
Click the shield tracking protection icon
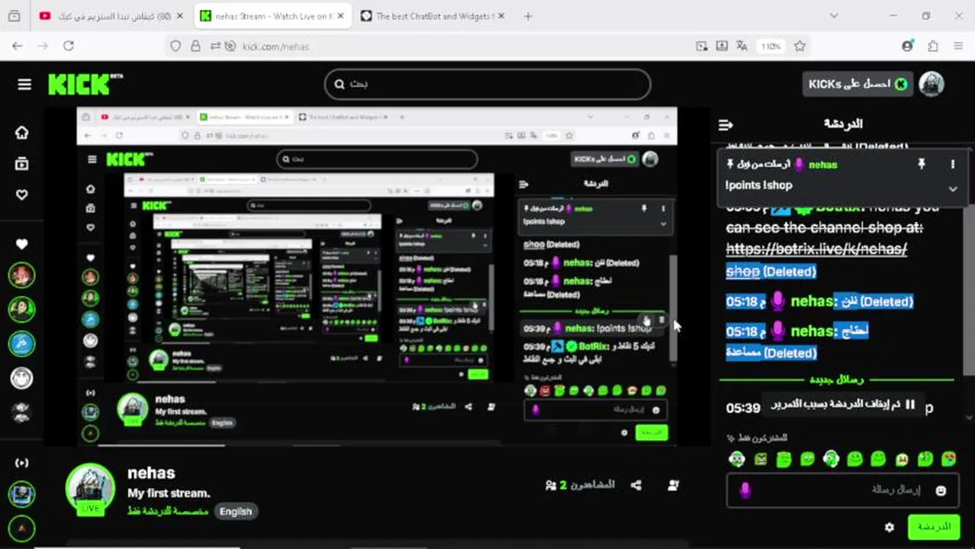(176, 46)
